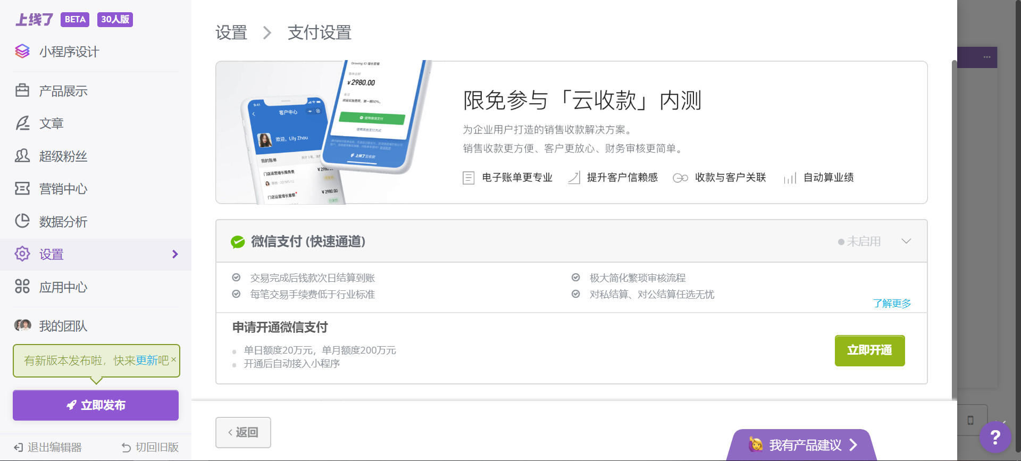Click the 自动算业绩 bar chart icon
Viewport: 1021px width, 461px height.
tap(790, 178)
